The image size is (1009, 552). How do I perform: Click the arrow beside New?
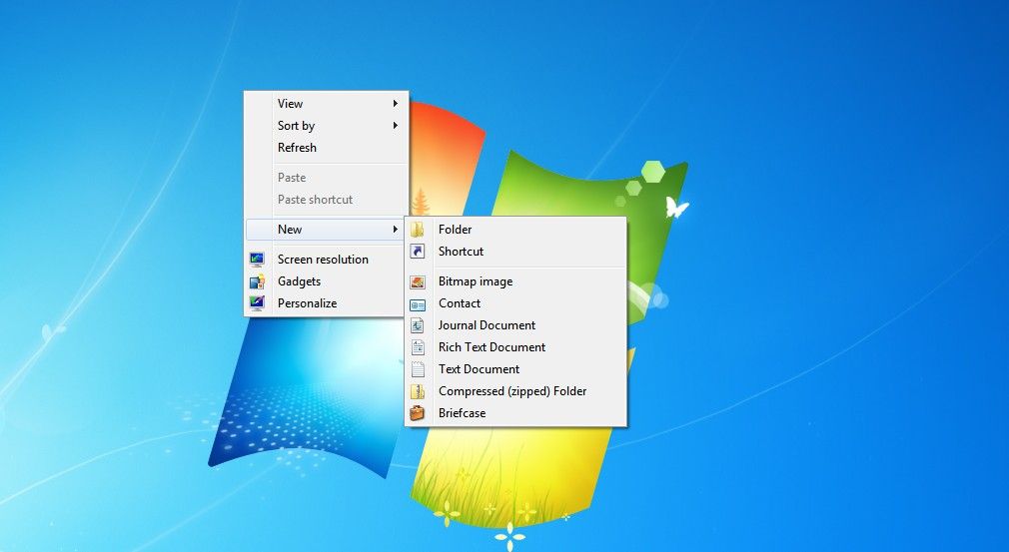[x=396, y=230]
